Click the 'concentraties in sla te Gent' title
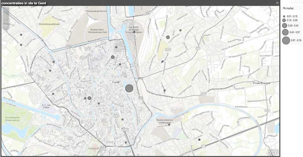This screenshot has width=303, height=157. pyautogui.click(x=24, y=3)
